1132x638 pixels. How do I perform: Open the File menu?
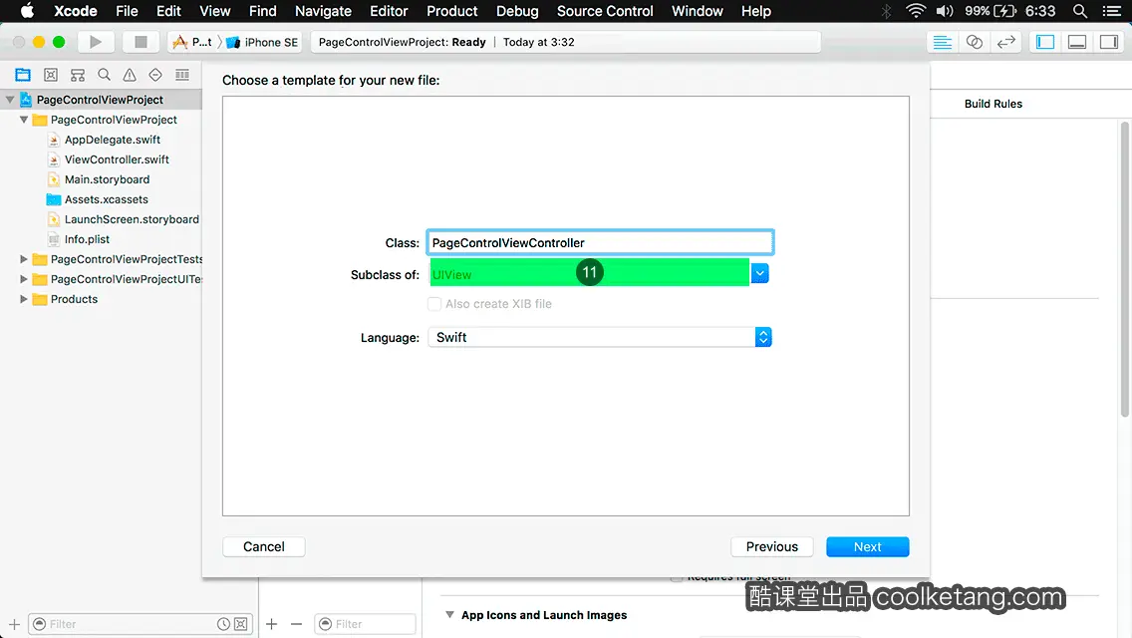127,11
